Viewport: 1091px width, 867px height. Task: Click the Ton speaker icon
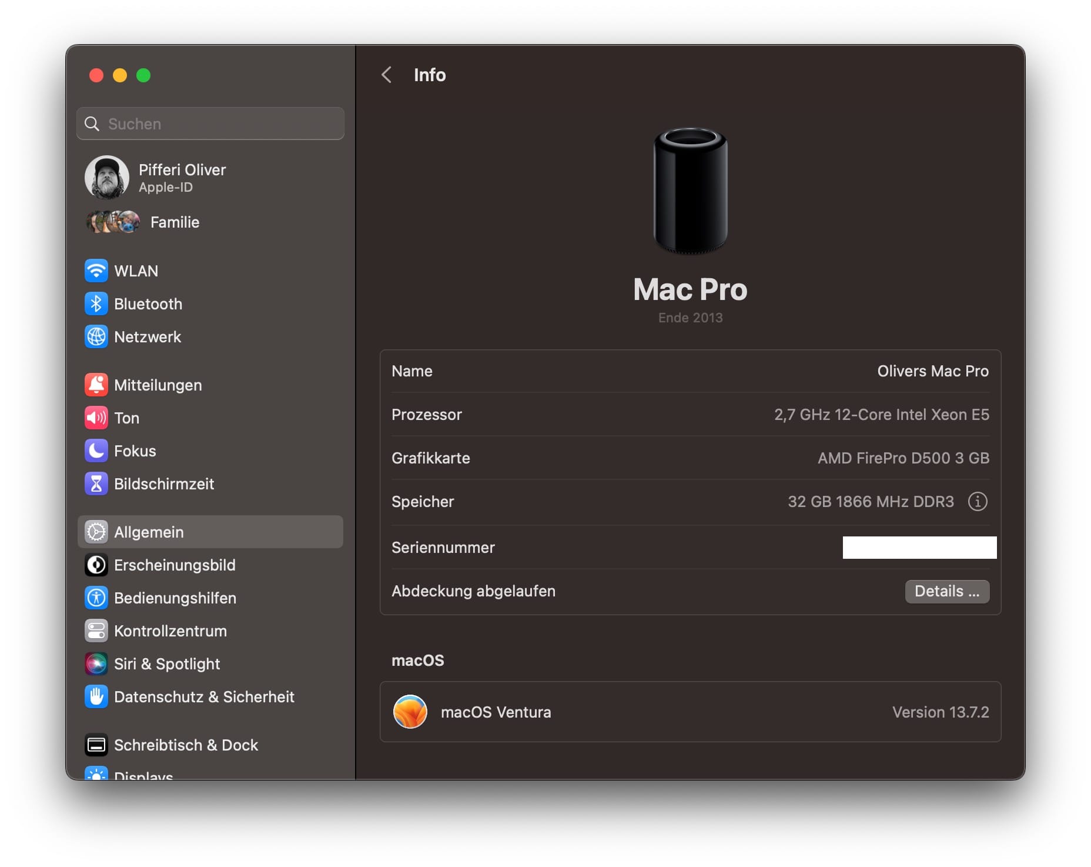coord(96,418)
